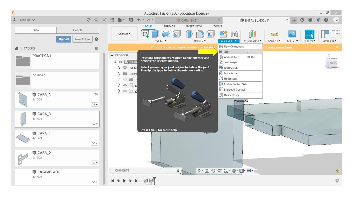Select the Press Pull tool
This screenshot has width=351, height=197.
pos(190,34)
